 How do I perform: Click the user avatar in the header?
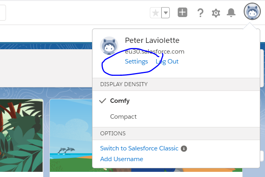pos(252,12)
